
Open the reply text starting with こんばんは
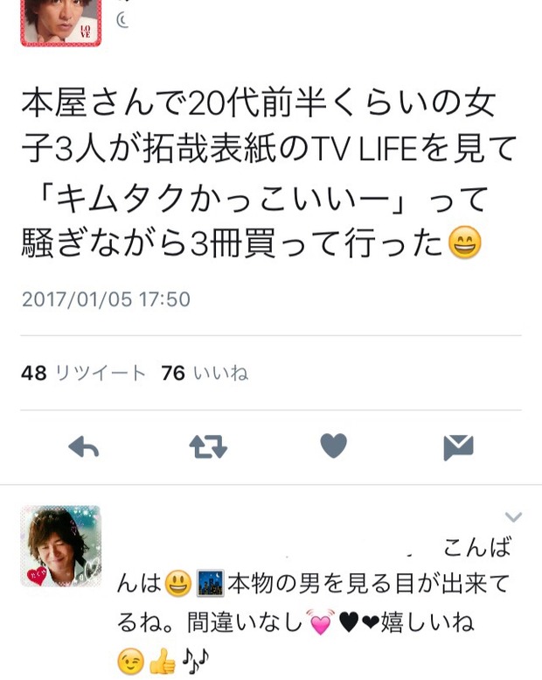click(x=314, y=605)
